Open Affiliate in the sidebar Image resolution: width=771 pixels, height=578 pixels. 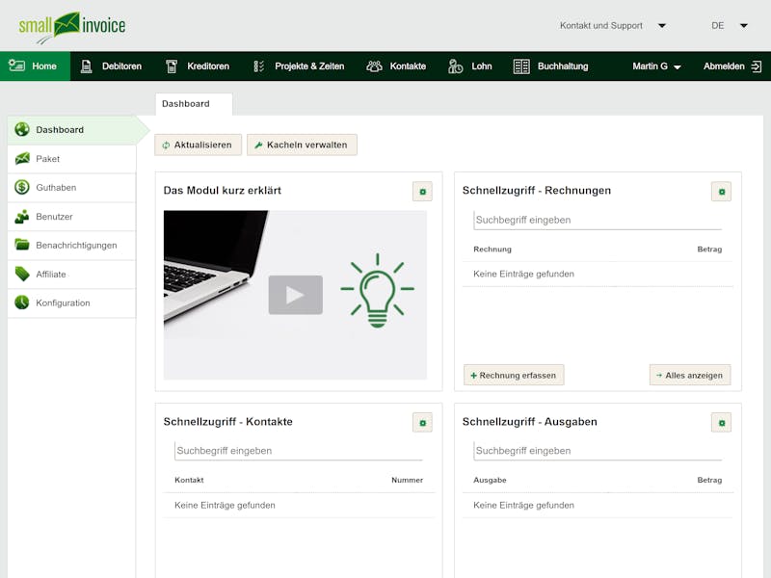pyautogui.click(x=51, y=275)
